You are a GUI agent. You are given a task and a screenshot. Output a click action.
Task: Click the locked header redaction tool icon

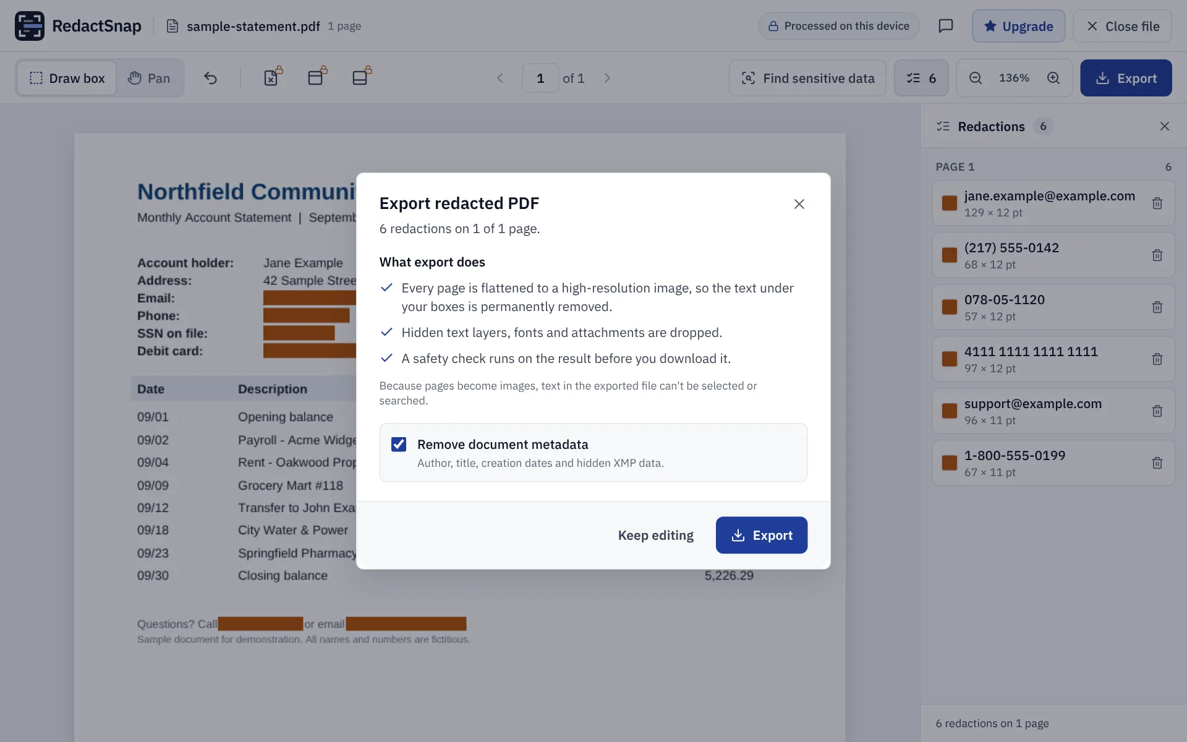click(317, 77)
